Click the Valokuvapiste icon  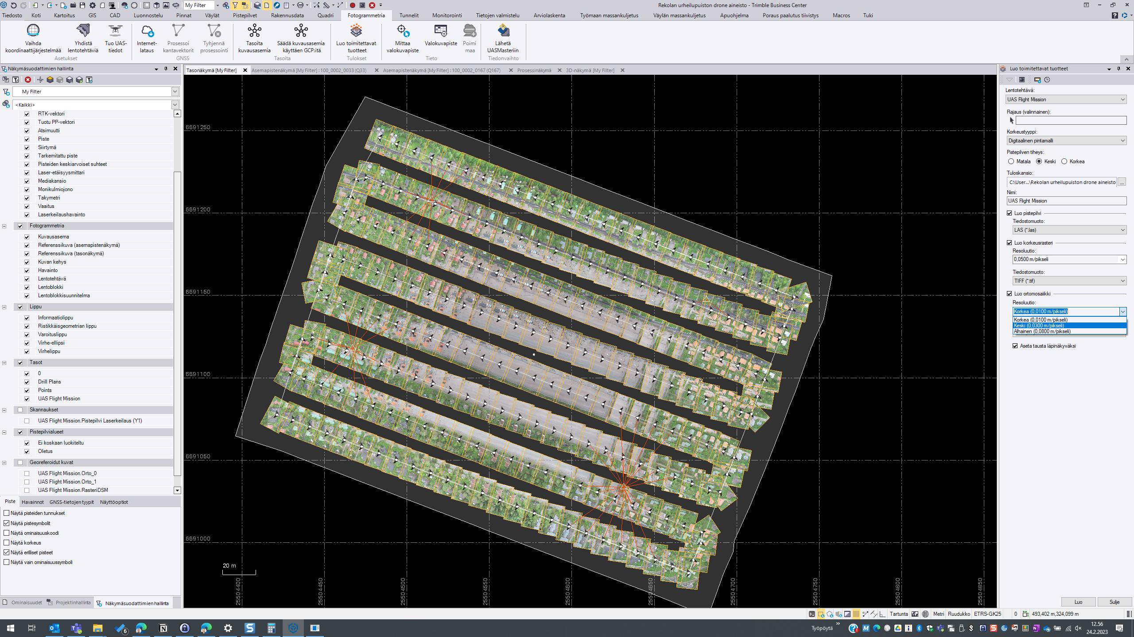(441, 31)
